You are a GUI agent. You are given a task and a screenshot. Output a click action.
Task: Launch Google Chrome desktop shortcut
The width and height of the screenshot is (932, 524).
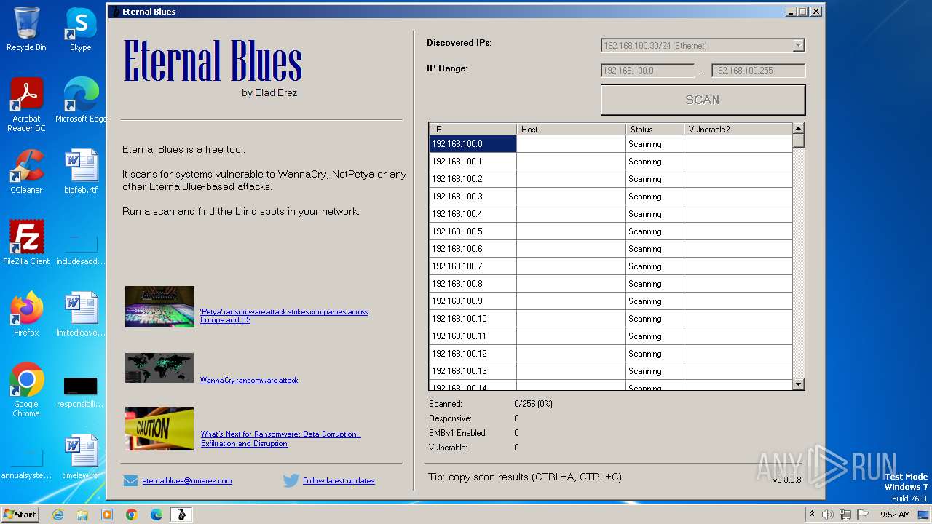[x=26, y=390]
